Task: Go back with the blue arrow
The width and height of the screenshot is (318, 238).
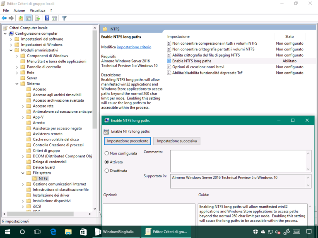Action: pos(4,18)
